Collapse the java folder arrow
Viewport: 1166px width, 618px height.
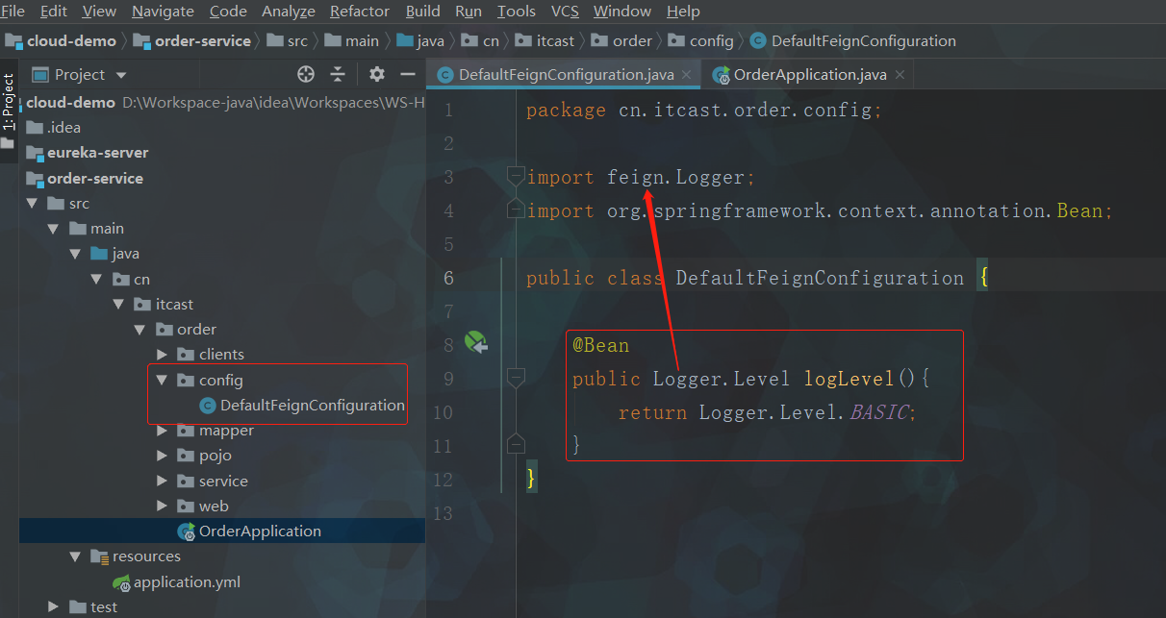coord(75,253)
